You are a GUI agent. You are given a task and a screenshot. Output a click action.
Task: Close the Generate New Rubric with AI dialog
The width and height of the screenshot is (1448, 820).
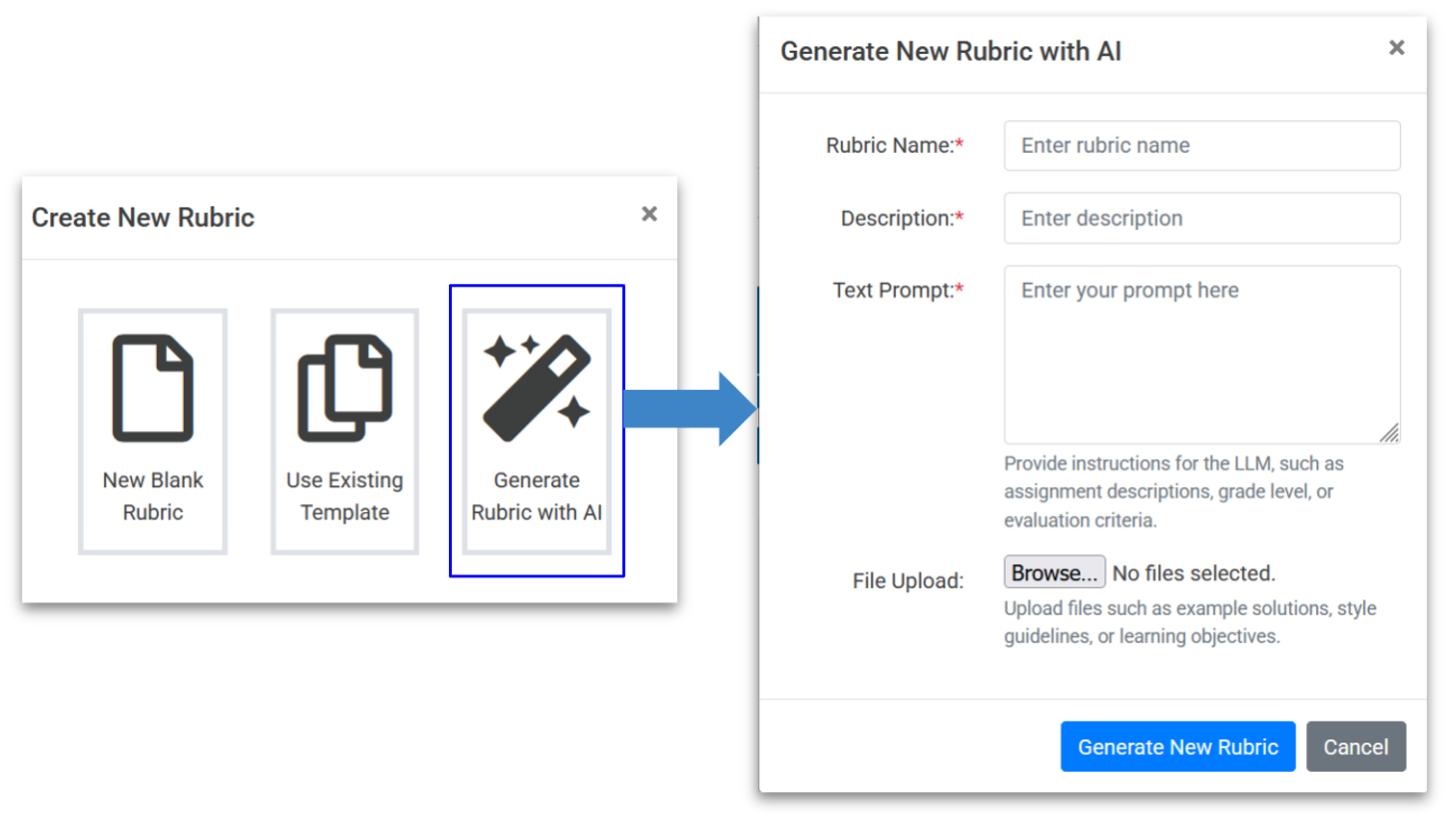point(1396,48)
